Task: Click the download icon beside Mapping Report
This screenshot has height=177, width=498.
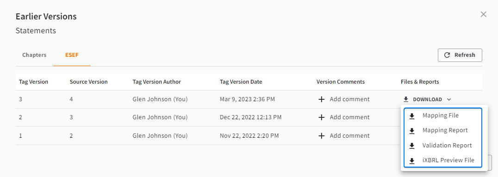Action: tap(412, 131)
